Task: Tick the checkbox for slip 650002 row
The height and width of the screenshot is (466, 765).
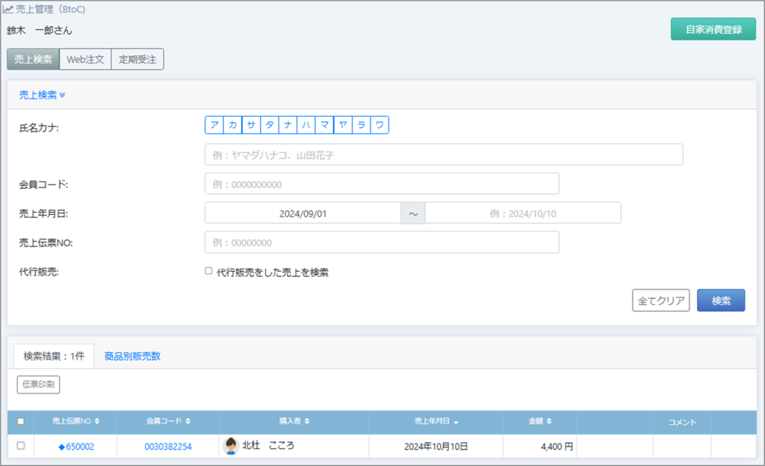Action: click(21, 446)
